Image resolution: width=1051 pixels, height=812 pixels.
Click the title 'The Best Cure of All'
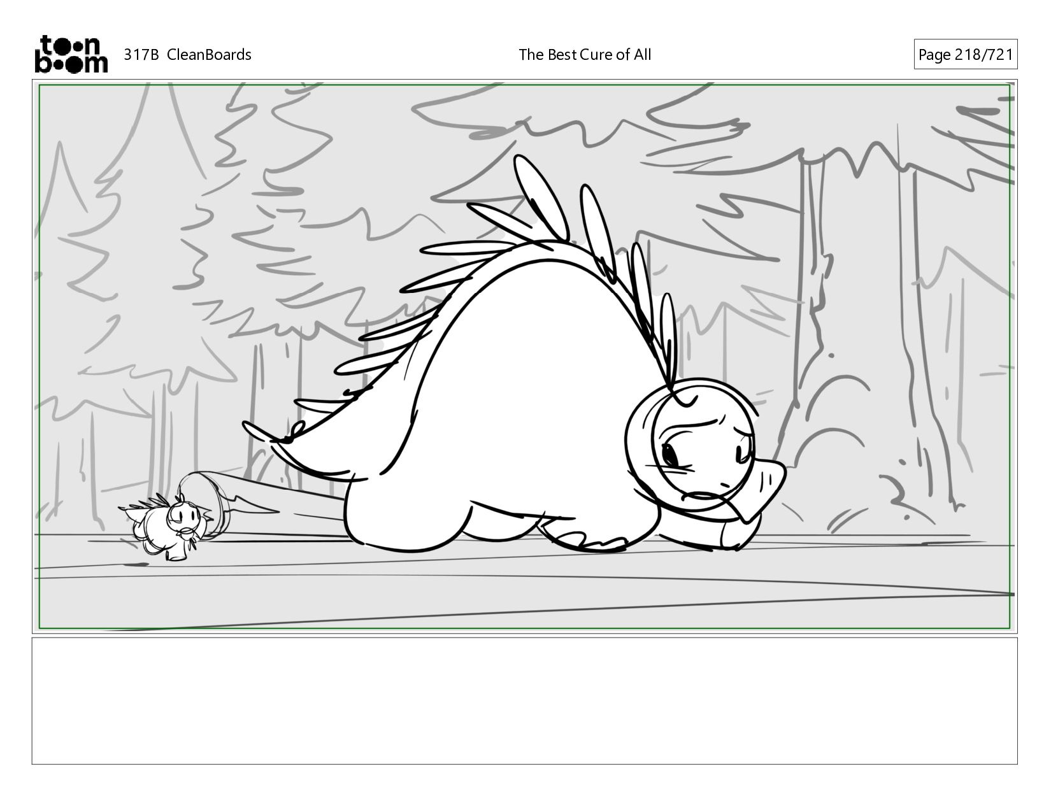[585, 55]
